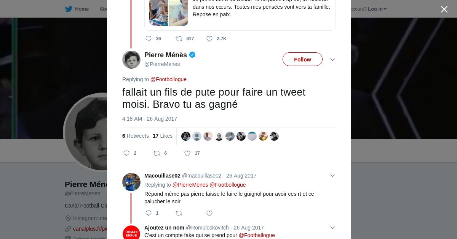Click Pierre Ménès profile avatar in tweet
The width and height of the screenshot is (457, 239).
tap(131, 60)
